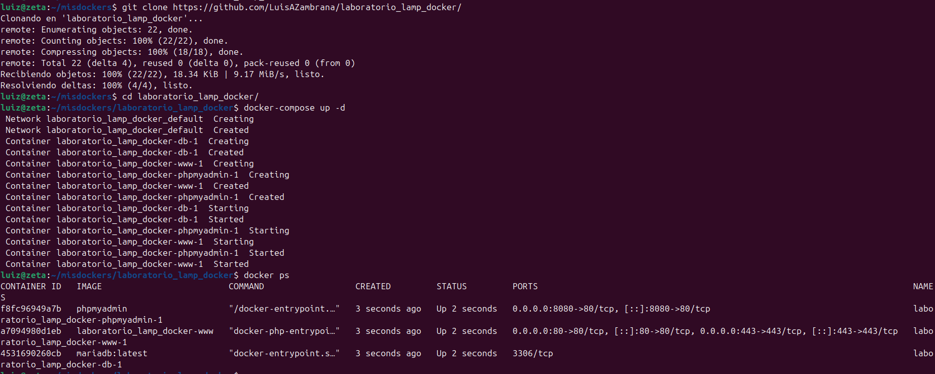The width and height of the screenshot is (935, 374).
Task: Click the CREATED column header
Action: (x=373, y=286)
